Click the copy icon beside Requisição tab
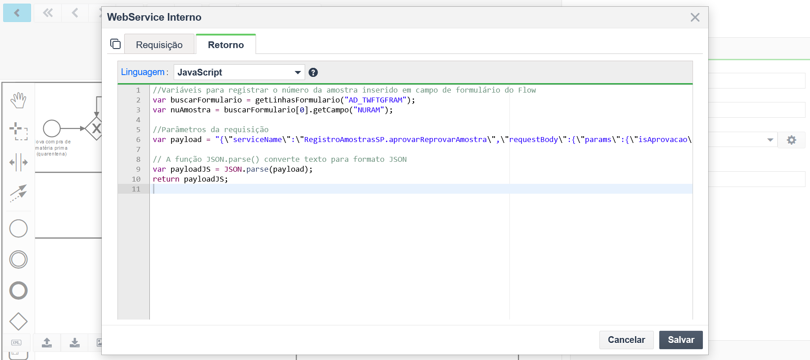This screenshot has width=810, height=360. [x=116, y=44]
